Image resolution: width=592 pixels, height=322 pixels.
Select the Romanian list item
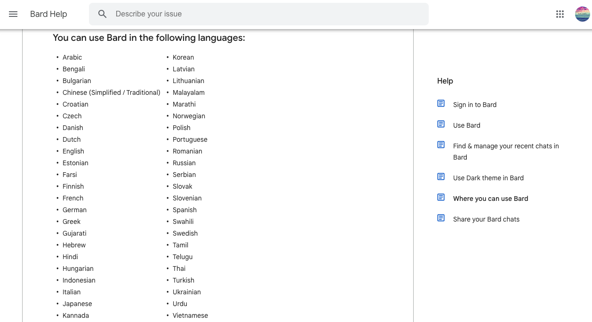pyautogui.click(x=187, y=151)
